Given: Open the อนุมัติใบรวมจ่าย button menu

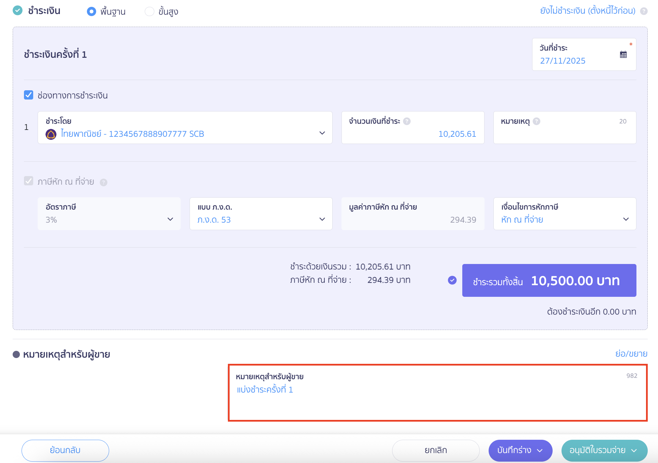Looking at the screenshot, I should click(634, 451).
